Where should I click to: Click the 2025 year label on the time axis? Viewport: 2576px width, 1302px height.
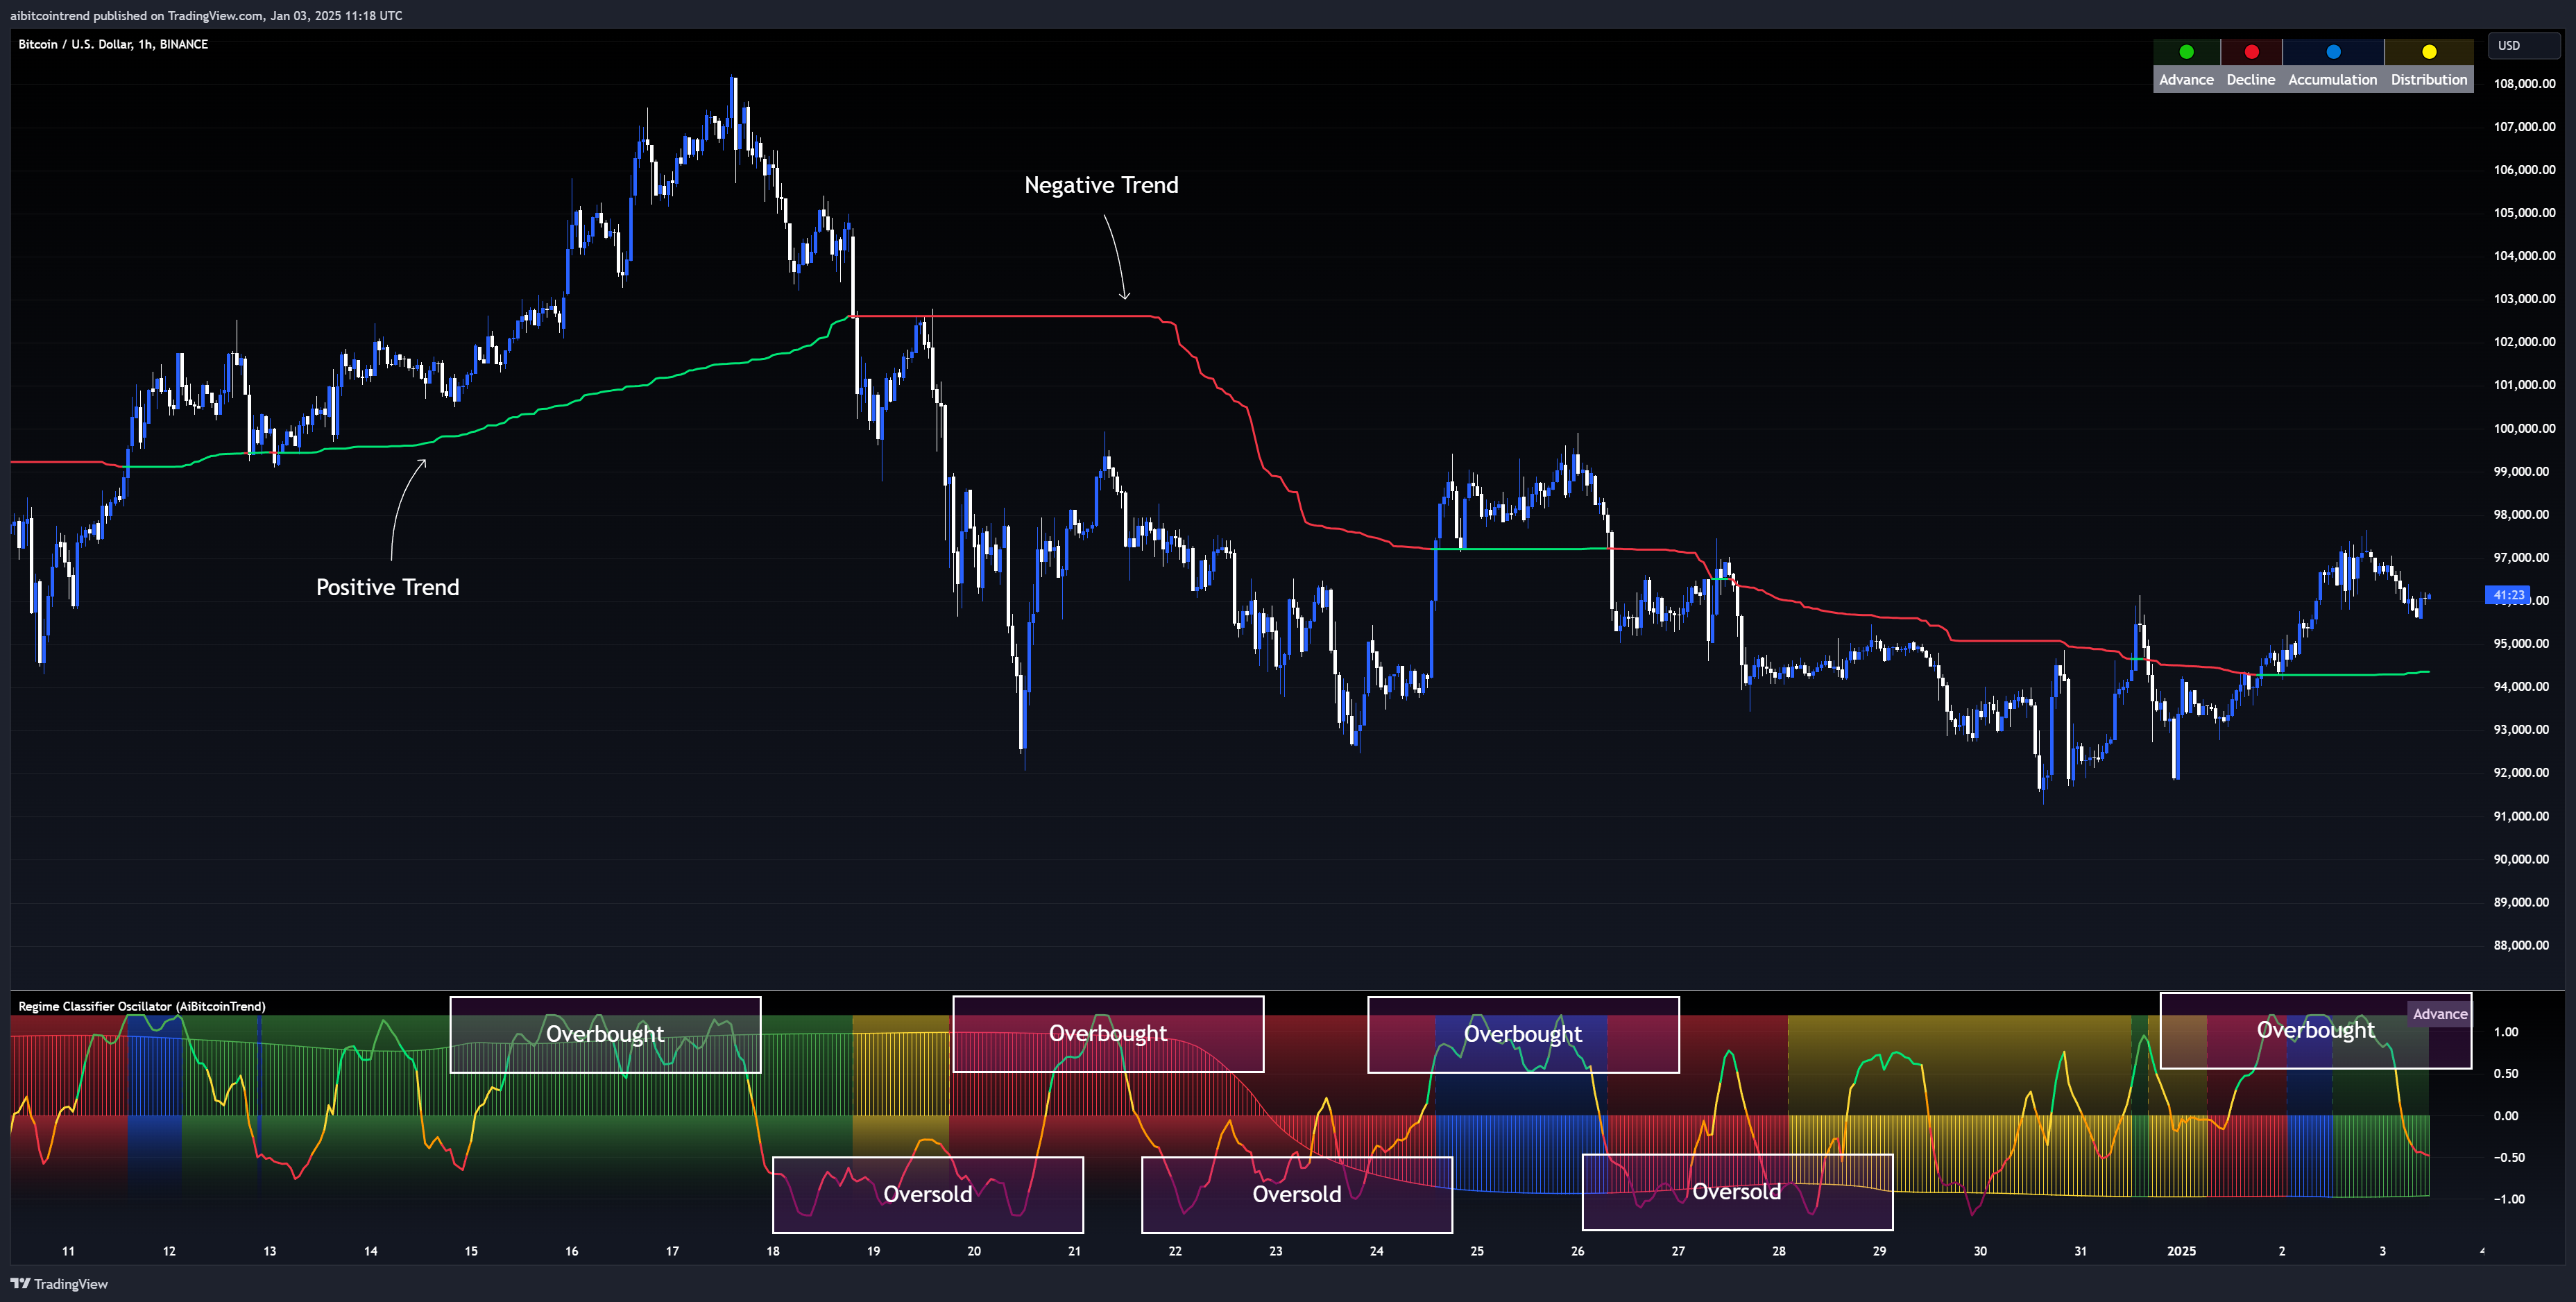tap(2181, 1251)
